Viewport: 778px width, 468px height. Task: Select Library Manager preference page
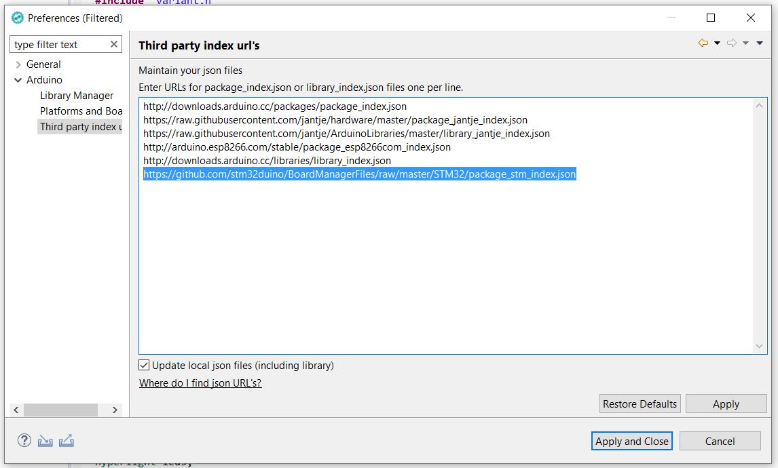(x=77, y=96)
